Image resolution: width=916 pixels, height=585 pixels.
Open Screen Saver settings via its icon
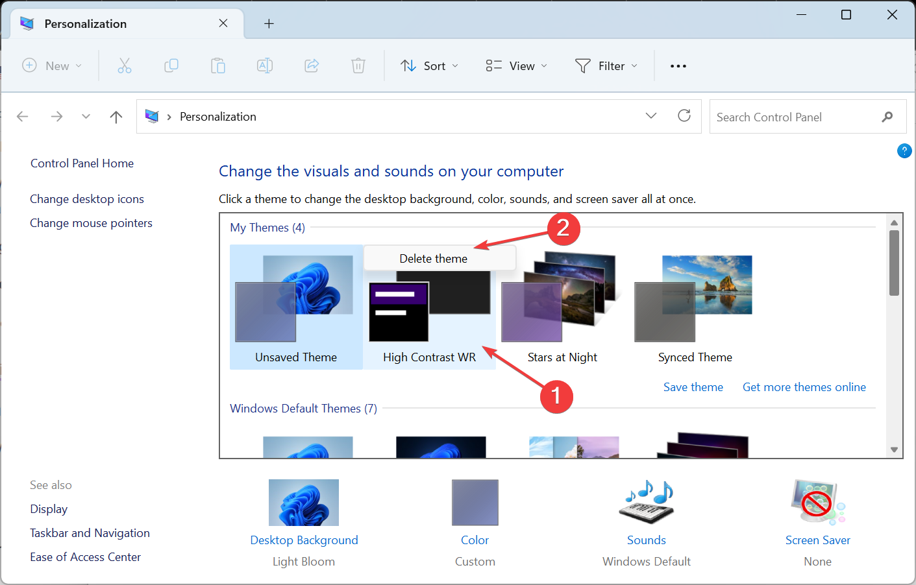pos(817,502)
